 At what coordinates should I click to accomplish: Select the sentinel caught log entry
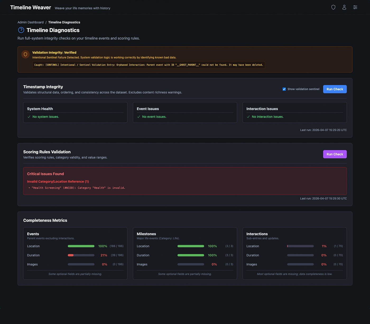tap(149, 65)
